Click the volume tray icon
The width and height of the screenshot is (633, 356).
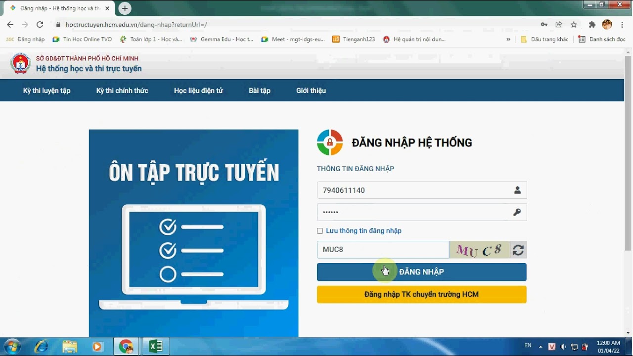click(563, 347)
